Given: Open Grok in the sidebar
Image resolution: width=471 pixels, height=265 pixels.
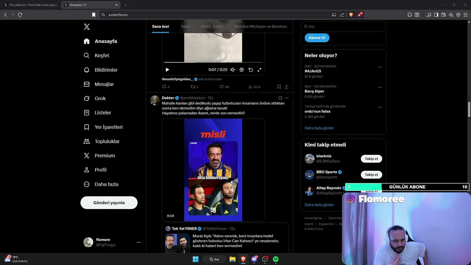Looking at the screenshot, I should [x=95, y=98].
